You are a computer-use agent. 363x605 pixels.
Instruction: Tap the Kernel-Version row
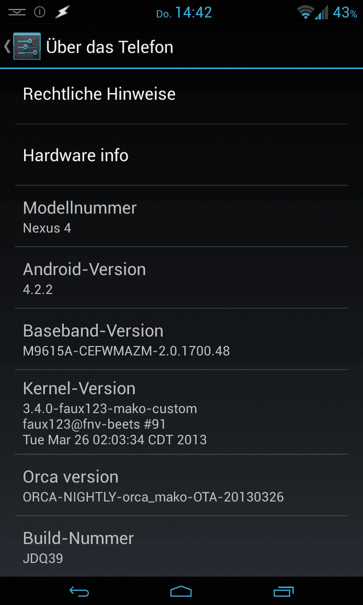pos(182,412)
